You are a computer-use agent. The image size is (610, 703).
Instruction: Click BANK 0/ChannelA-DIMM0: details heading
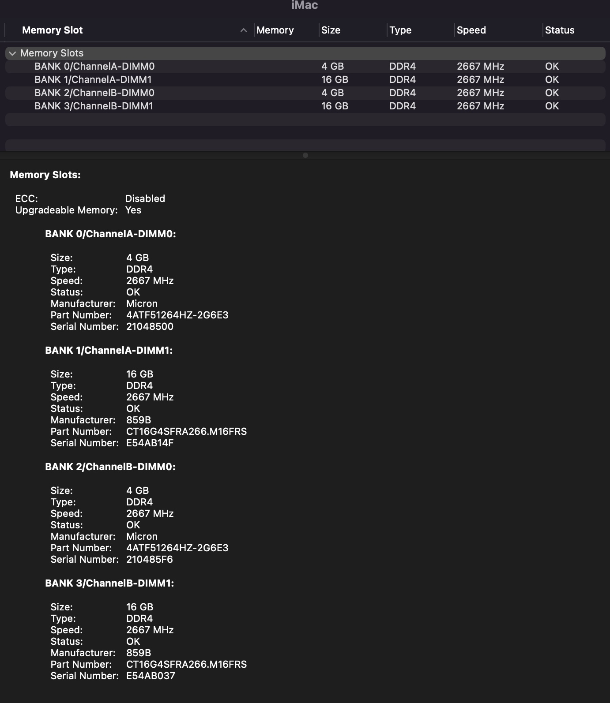pos(110,234)
